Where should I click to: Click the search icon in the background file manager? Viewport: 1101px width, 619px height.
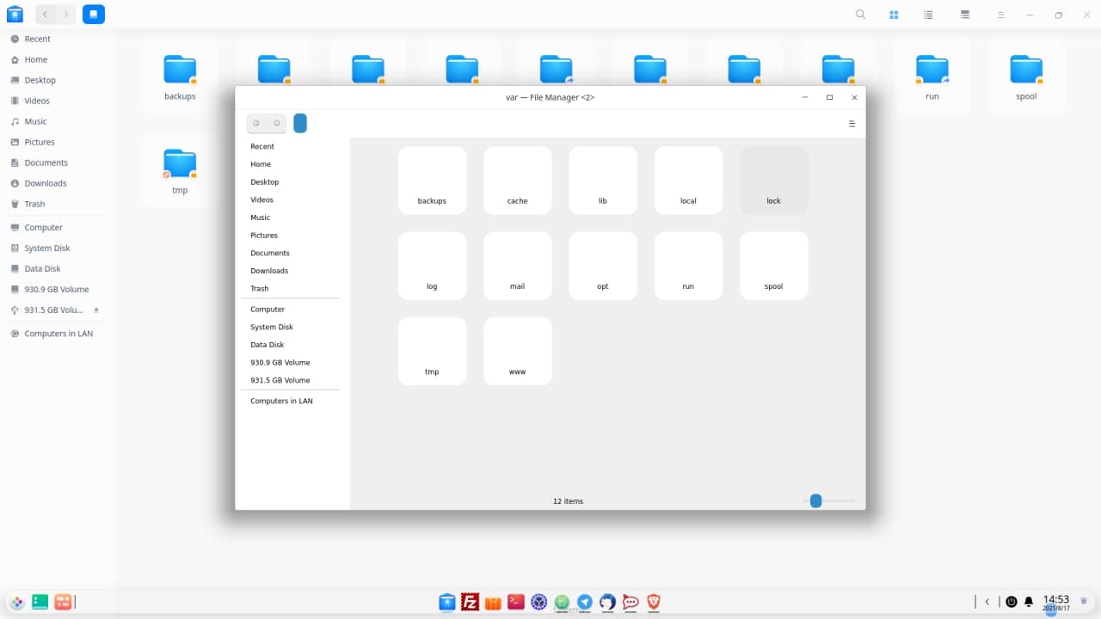coord(861,15)
